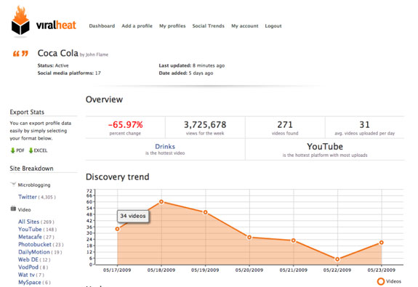Select DailyMotion in site breakdown
Image resolution: width=418 pixels, height=287 pixels.
(x=34, y=252)
